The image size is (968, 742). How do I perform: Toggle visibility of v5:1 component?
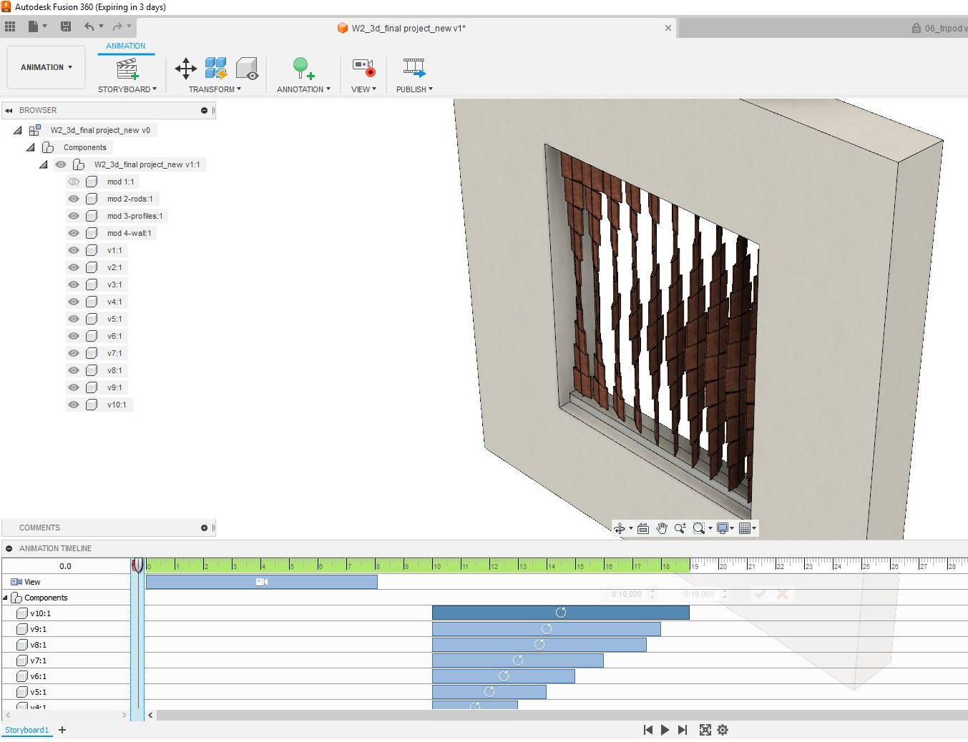(x=74, y=319)
